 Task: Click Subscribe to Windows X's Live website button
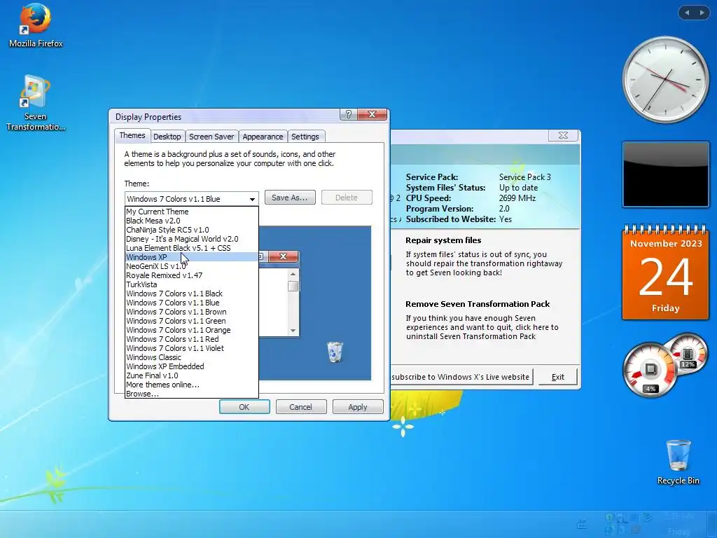(461, 377)
